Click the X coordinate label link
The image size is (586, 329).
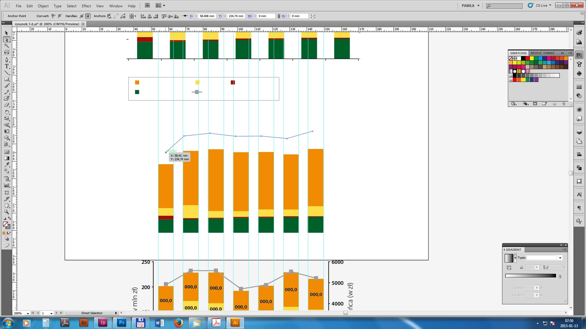[x=191, y=16]
